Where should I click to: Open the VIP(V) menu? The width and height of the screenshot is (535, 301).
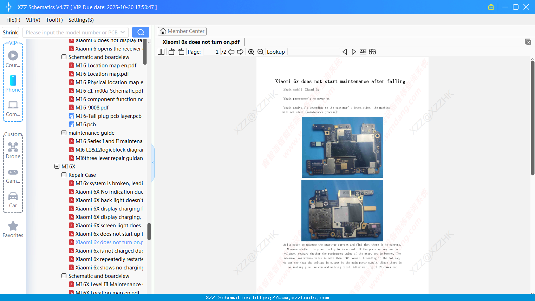[x=33, y=20]
